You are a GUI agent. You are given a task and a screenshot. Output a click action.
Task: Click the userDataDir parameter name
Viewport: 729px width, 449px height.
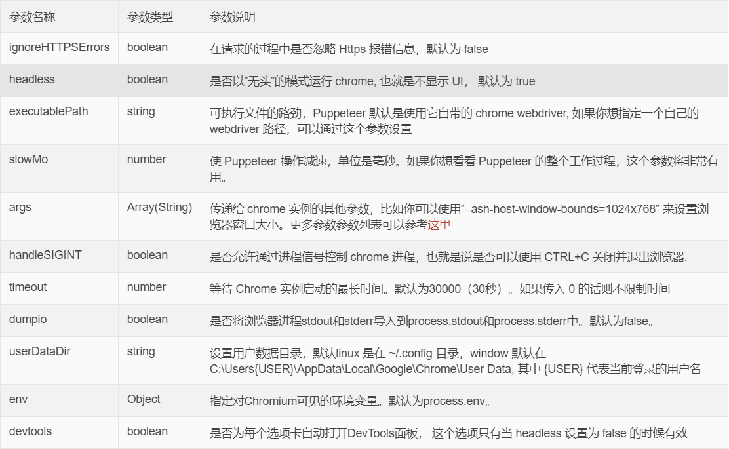(40, 351)
